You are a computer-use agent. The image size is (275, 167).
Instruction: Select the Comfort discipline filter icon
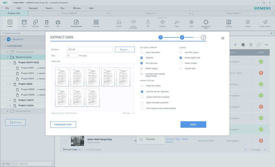coord(119,22)
